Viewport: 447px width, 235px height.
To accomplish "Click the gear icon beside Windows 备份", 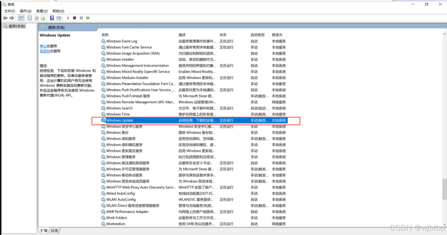I will tap(103, 132).
